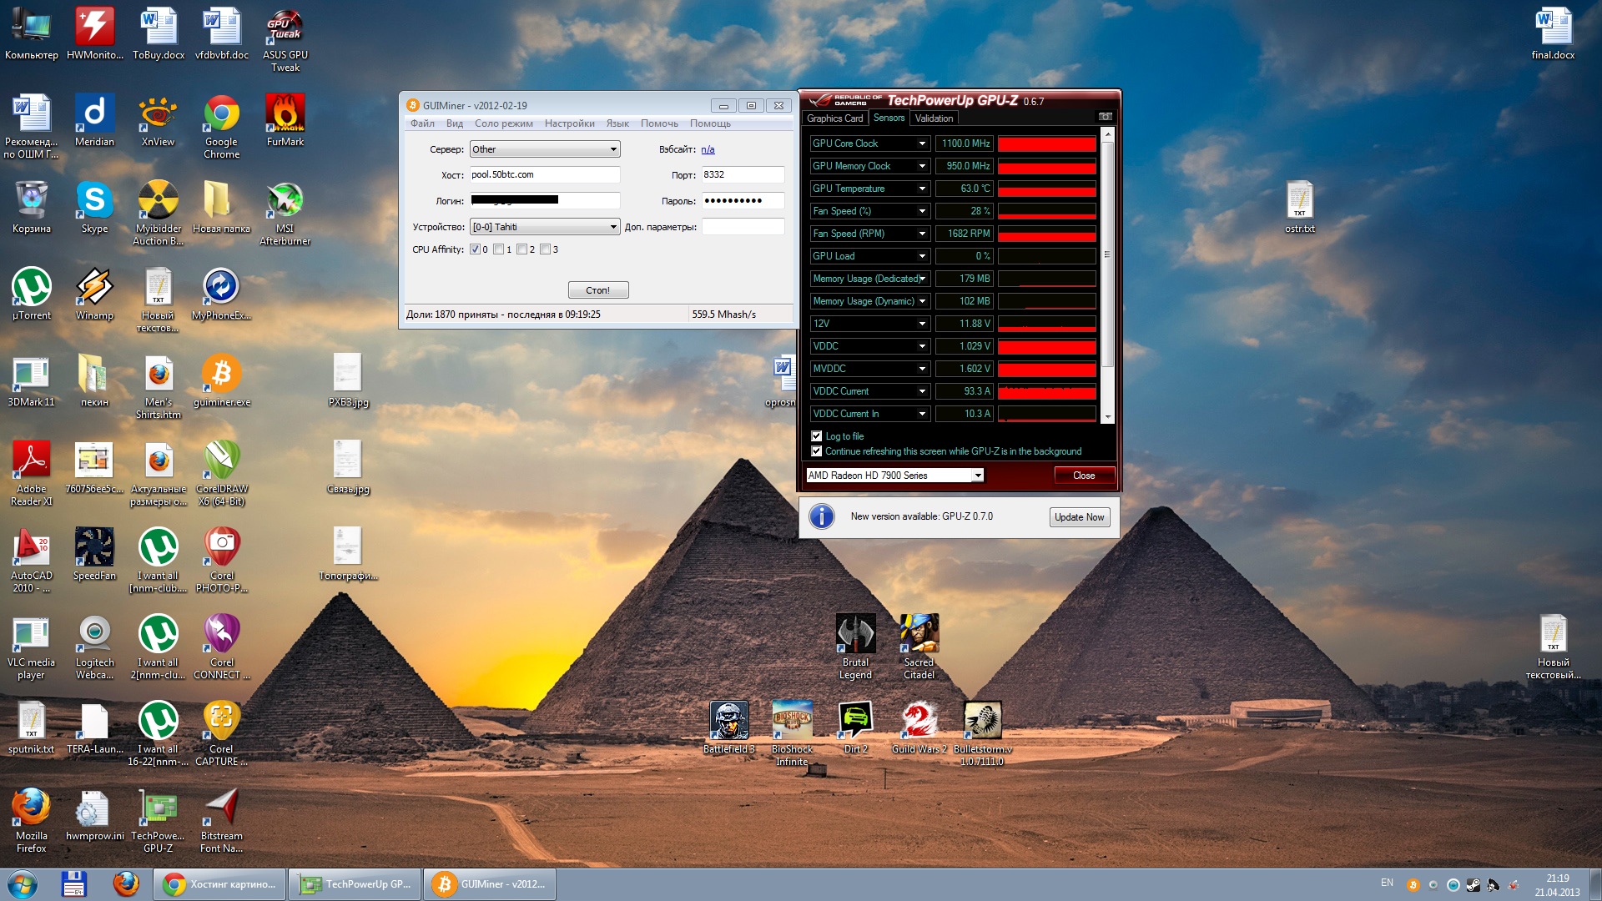The width and height of the screenshot is (1602, 901).
Task: Launch the SpeedFan desktop shortcut
Action: pos(94,548)
